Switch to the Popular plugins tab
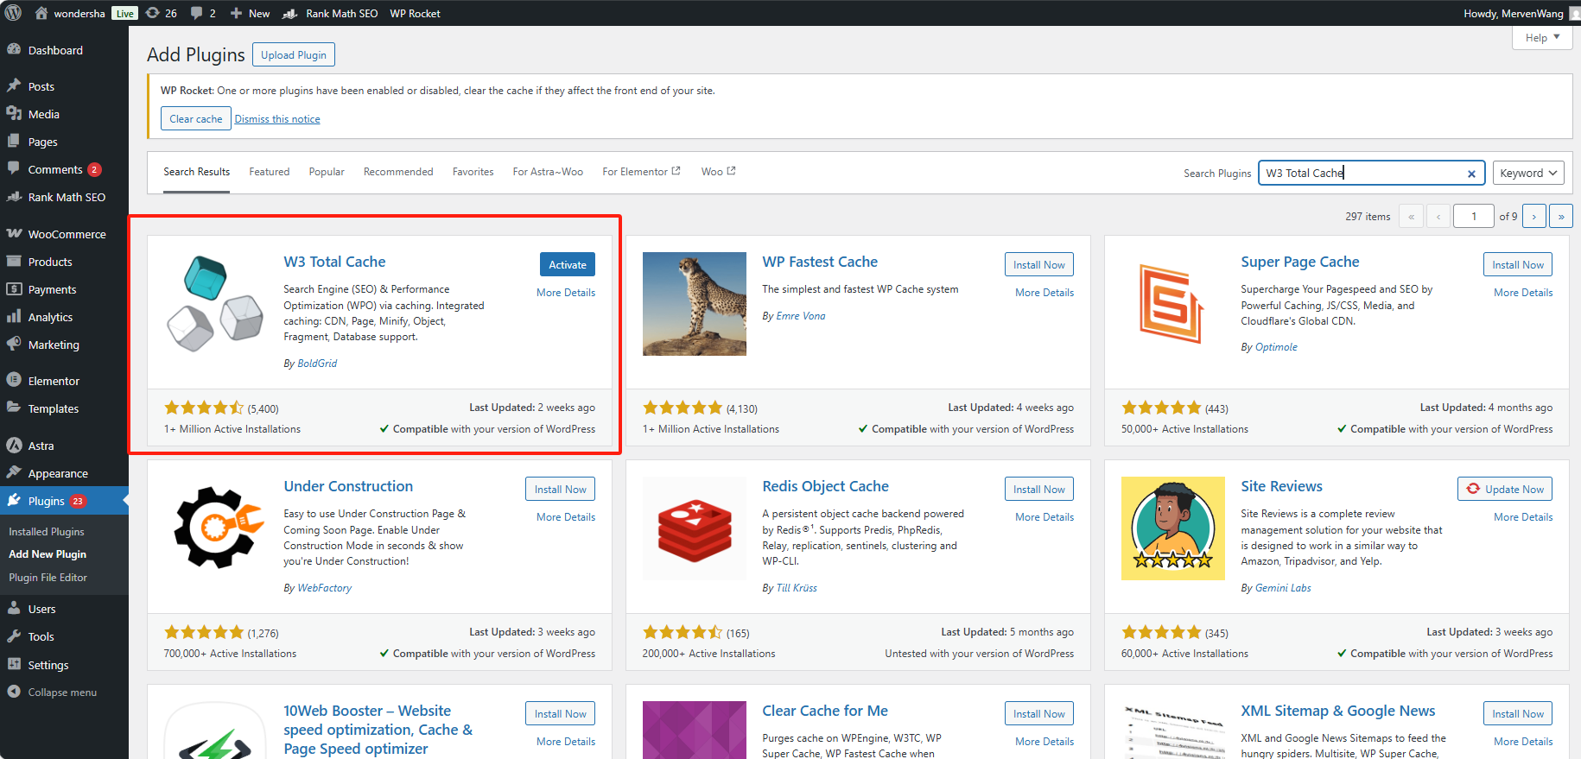The width and height of the screenshot is (1581, 759). [327, 172]
